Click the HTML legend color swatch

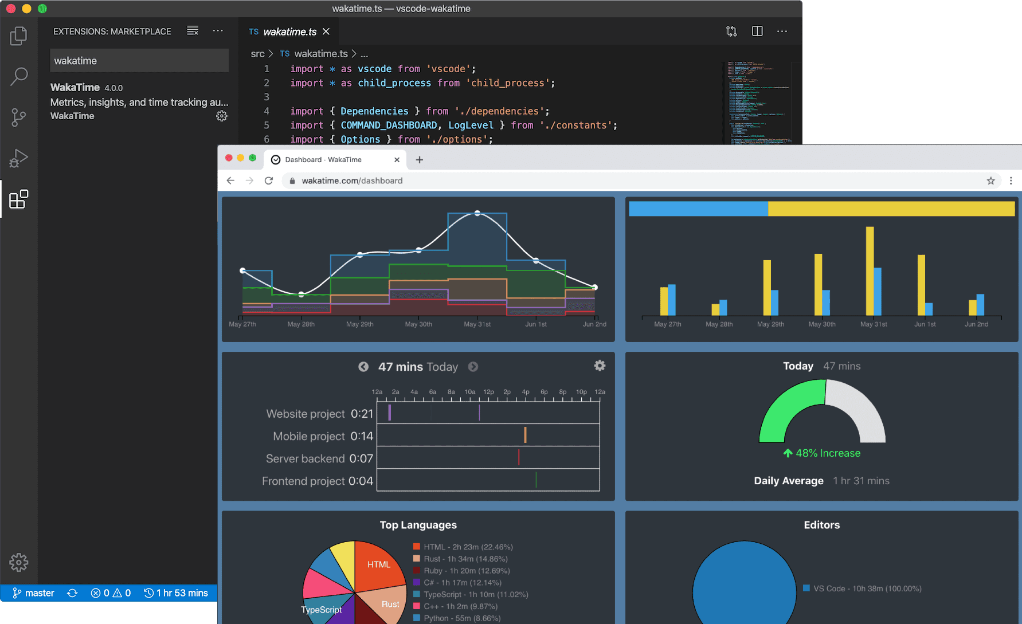coord(417,547)
